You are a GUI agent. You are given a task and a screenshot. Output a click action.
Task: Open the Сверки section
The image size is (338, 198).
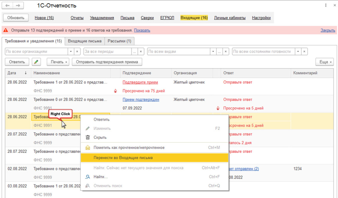pos(147,18)
